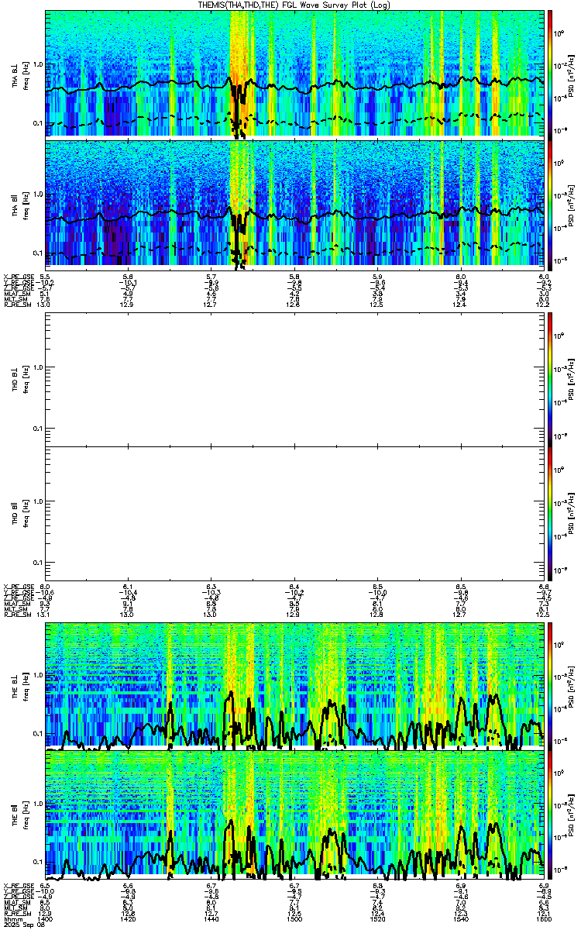Click the 1.0 frequency tick of THE B∥
Image resolution: width=581 pixels, height=930 pixels.
tap(37, 803)
